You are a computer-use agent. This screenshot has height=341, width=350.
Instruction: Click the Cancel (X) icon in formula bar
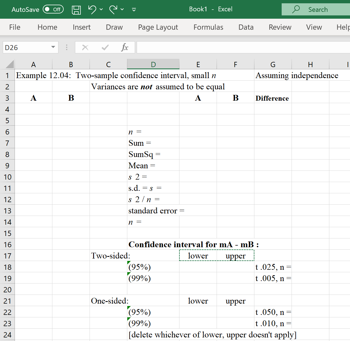(85, 47)
